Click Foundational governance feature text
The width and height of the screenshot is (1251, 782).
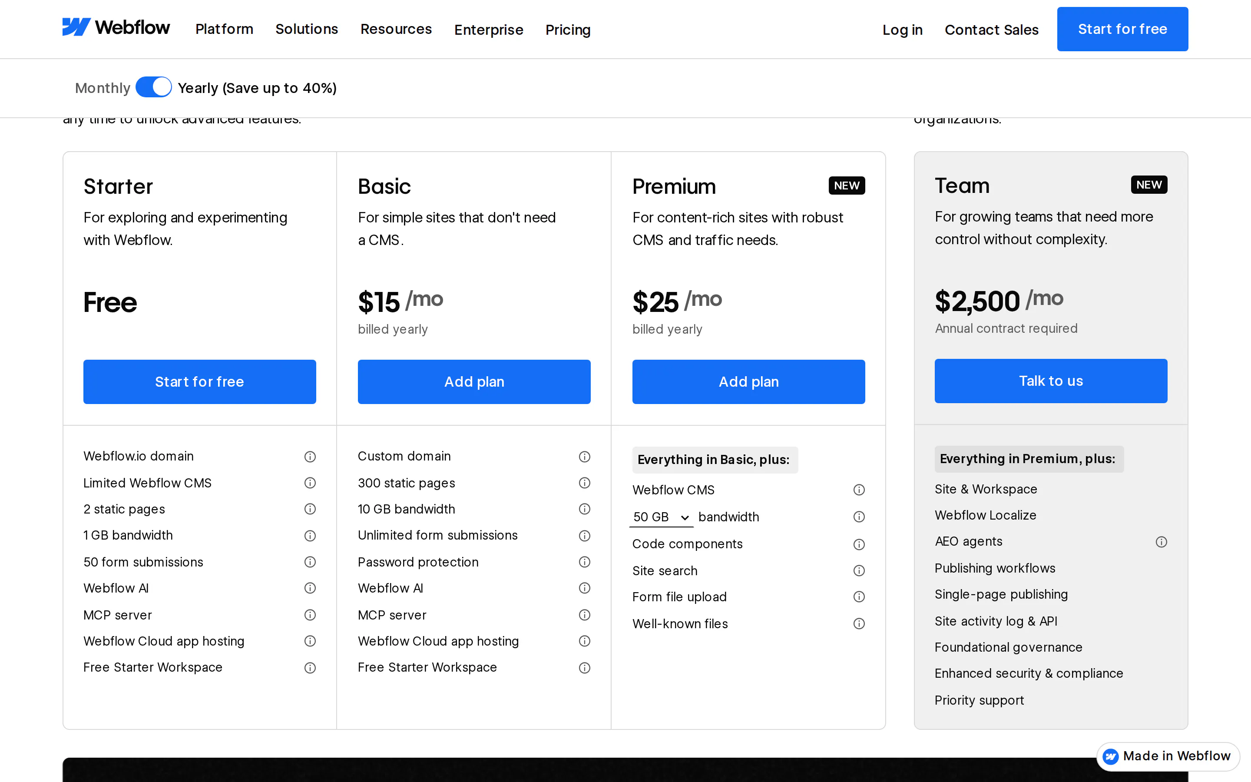1008,647
